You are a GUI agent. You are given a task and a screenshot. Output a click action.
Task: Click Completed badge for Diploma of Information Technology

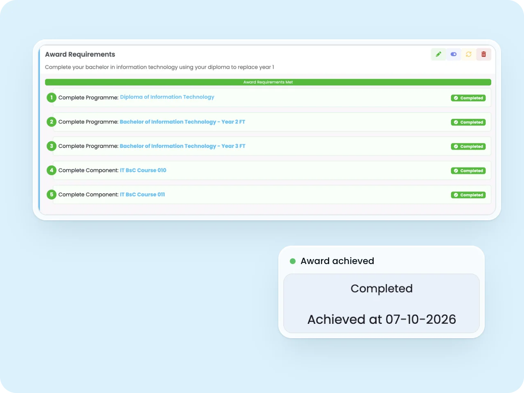(468, 98)
